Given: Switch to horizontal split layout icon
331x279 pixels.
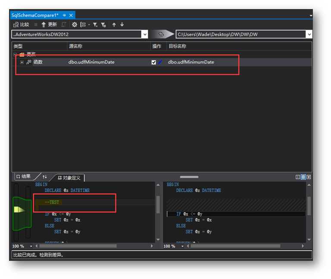Looking at the screenshot, I should [x=303, y=177].
